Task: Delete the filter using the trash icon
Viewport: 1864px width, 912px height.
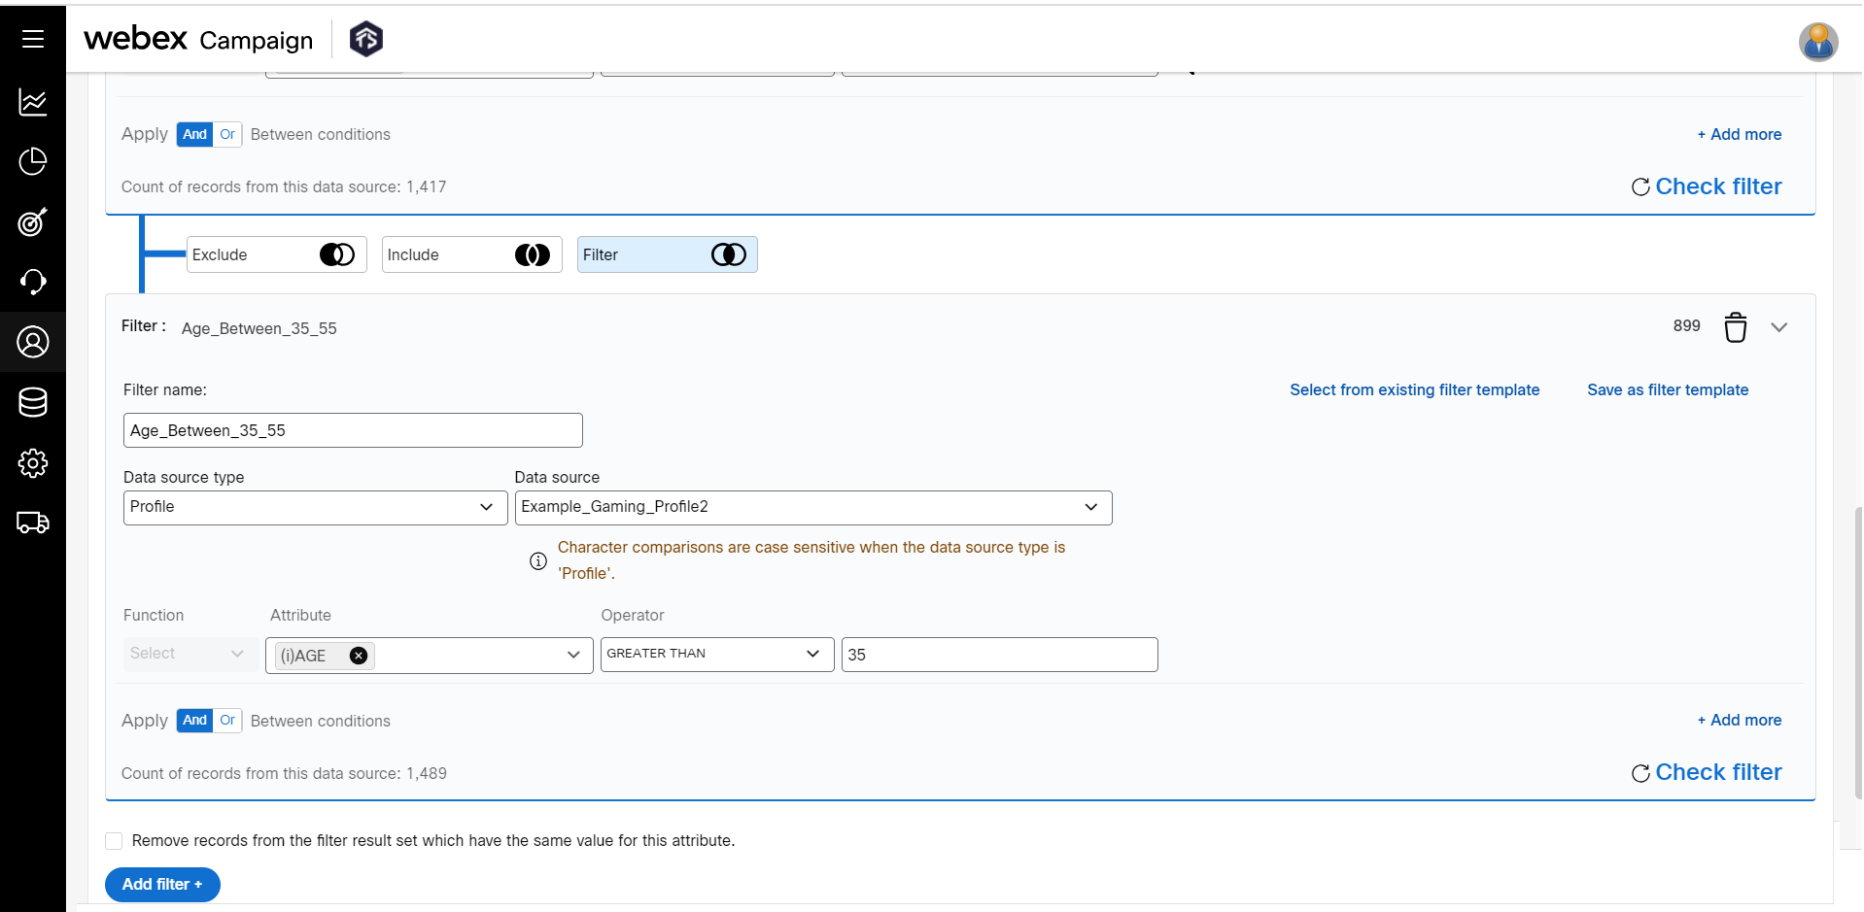Action: click(x=1735, y=327)
